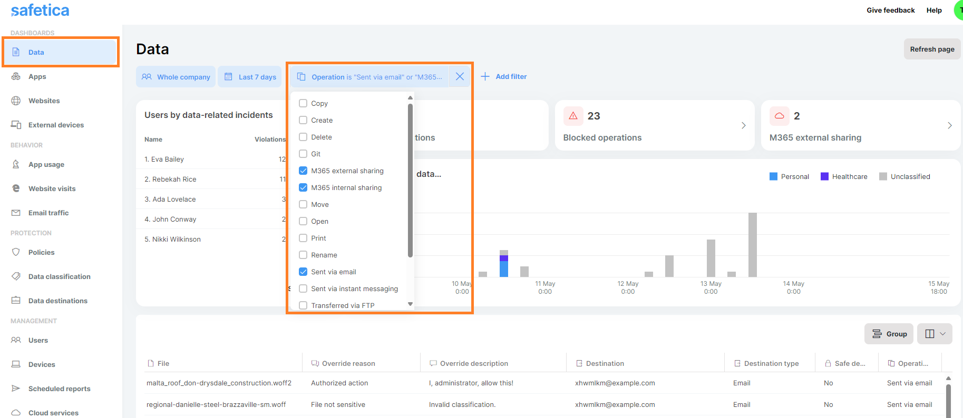Click the people icon in Whole company filter
This screenshot has width=963, height=418.
[x=147, y=77]
